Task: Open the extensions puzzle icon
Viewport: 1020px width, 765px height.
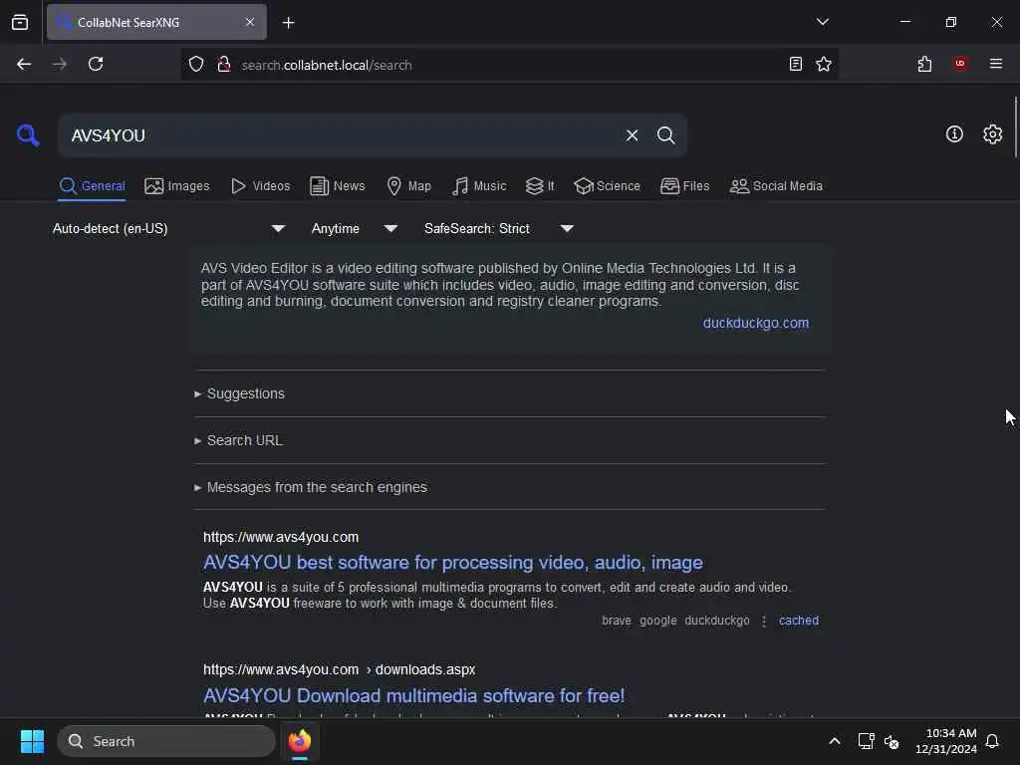Action: pos(924,64)
